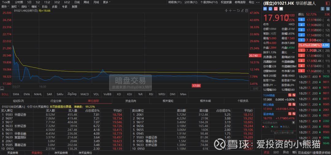The width and height of the screenshot is (331, 155).
Task: Click search icon next to TGM暗盘
Action: click(x=290, y=95)
